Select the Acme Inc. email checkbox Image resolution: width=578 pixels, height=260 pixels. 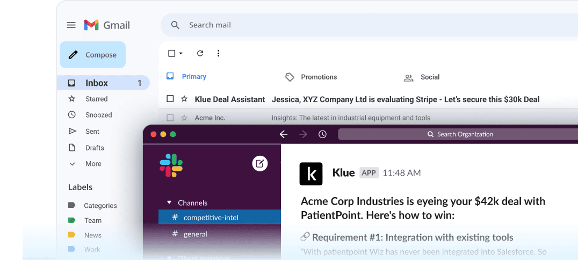[x=170, y=118]
